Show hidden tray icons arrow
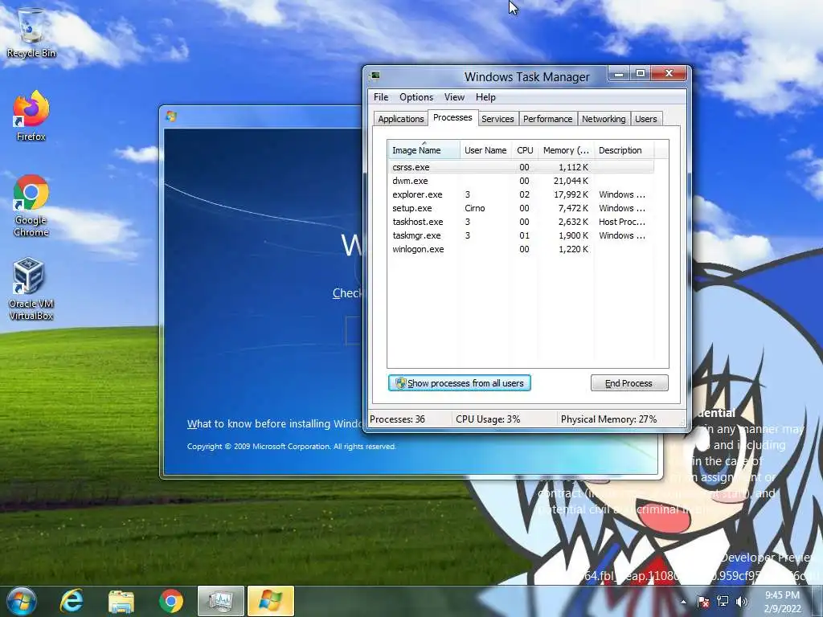This screenshot has width=823, height=617. pyautogui.click(x=683, y=602)
